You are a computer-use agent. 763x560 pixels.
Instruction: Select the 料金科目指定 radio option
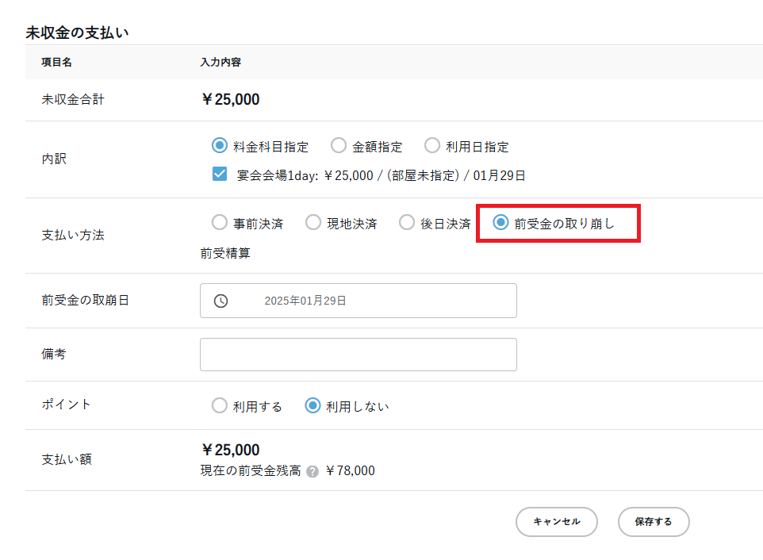[x=220, y=146]
